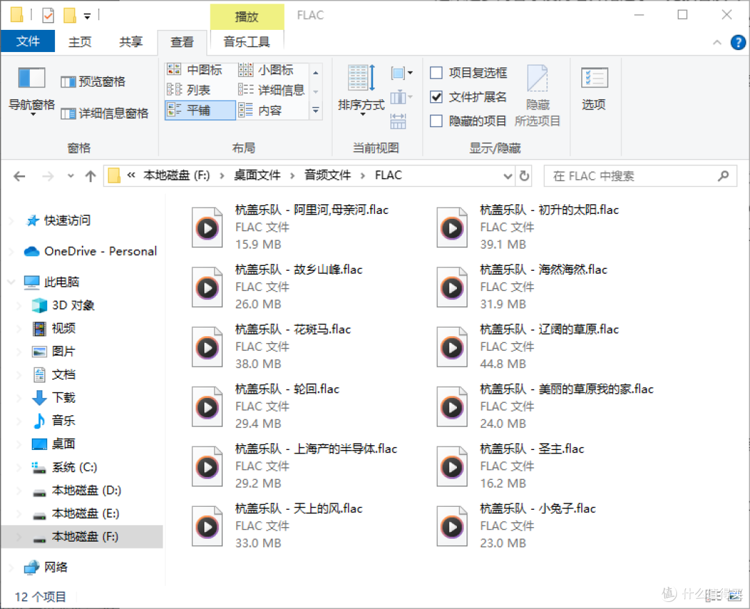Viewport: 750px width, 609px height.
Task: Open Network in the sidebar
Action: (45, 567)
